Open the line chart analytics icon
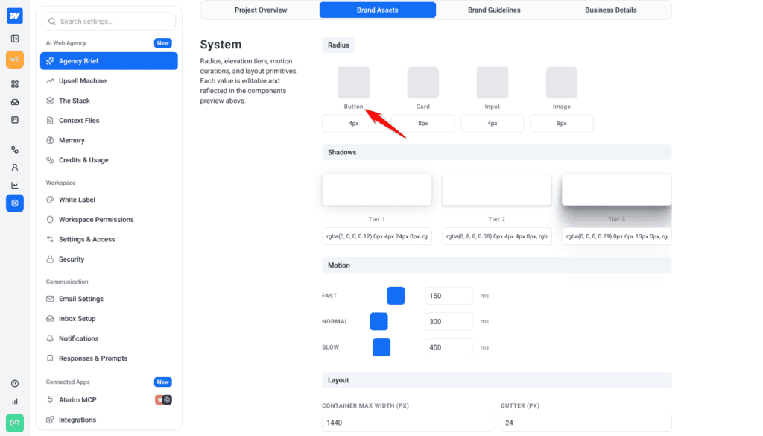The width and height of the screenshot is (763, 436). click(15, 186)
